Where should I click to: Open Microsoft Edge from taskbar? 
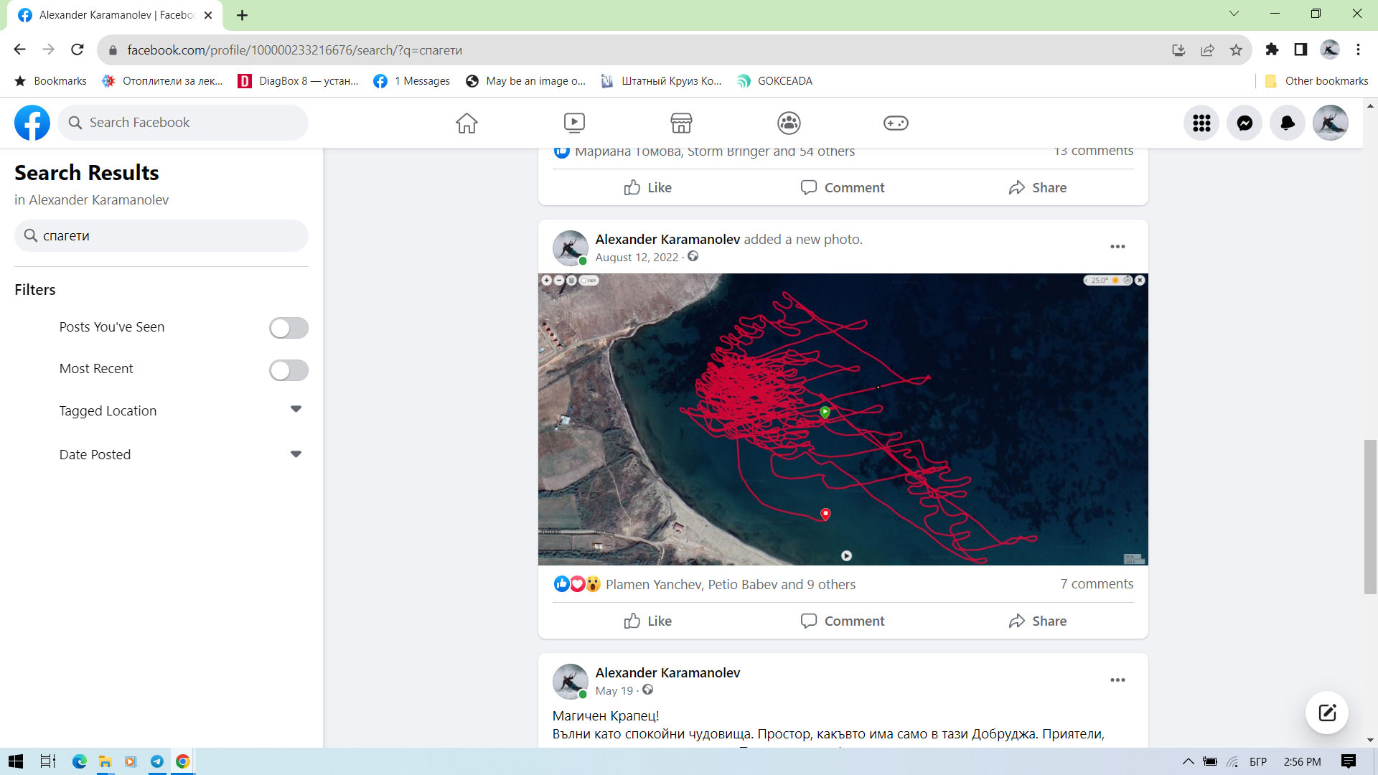(x=79, y=761)
